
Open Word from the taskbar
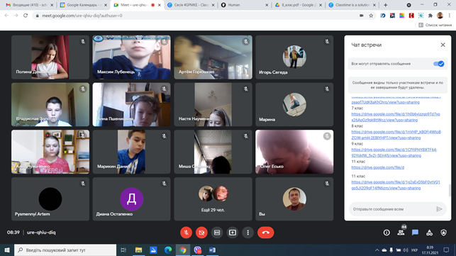(212, 250)
